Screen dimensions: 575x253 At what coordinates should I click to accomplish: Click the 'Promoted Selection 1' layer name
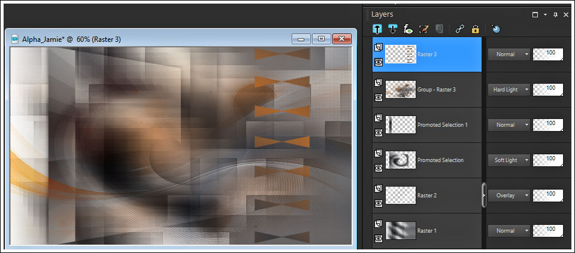coord(443,125)
